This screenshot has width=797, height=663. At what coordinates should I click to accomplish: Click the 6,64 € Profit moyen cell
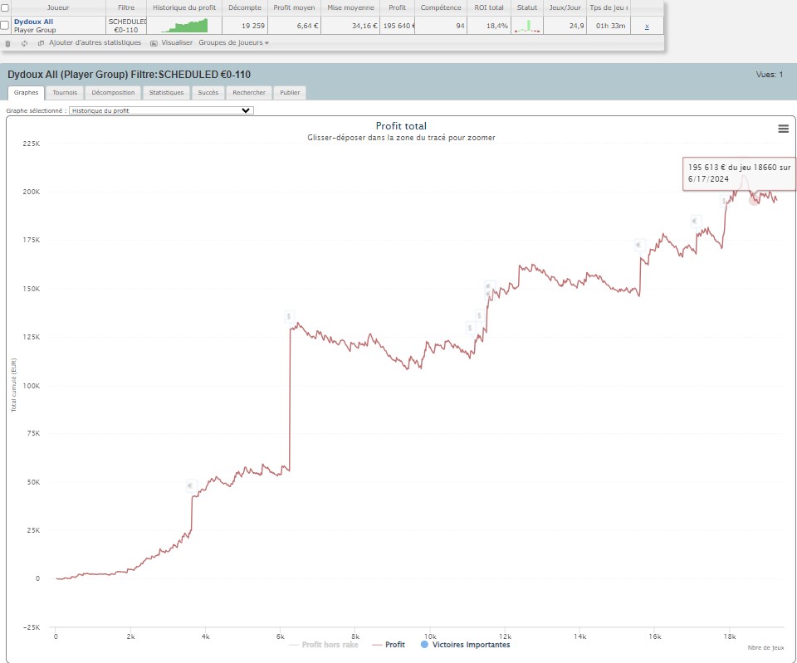[x=294, y=26]
